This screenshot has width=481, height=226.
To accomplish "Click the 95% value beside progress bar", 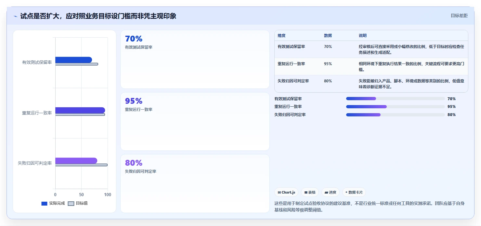I will 451,107.
